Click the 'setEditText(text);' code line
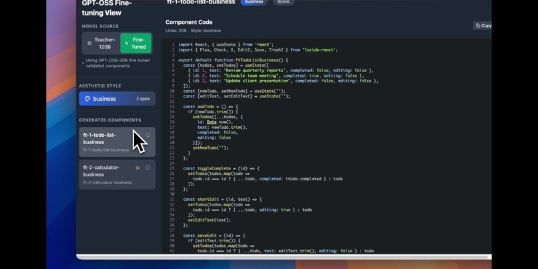Image resolution: width=538 pixels, height=269 pixels. pos(210,220)
